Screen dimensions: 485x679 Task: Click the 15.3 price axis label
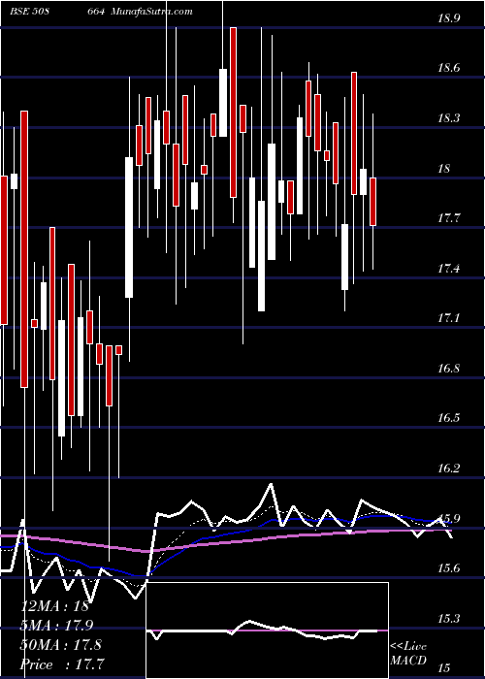coord(449,619)
